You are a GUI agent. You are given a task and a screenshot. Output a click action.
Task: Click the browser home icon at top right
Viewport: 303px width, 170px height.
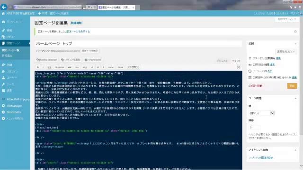tap(290, 8)
